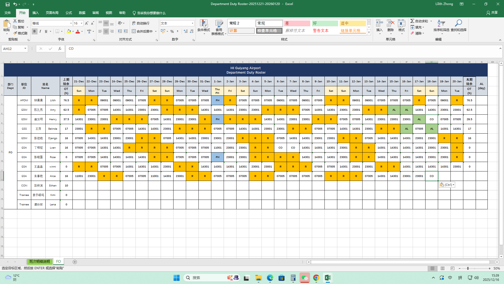The image size is (504, 284).
Task: Click the Format Painter brush icon
Action: (15, 33)
